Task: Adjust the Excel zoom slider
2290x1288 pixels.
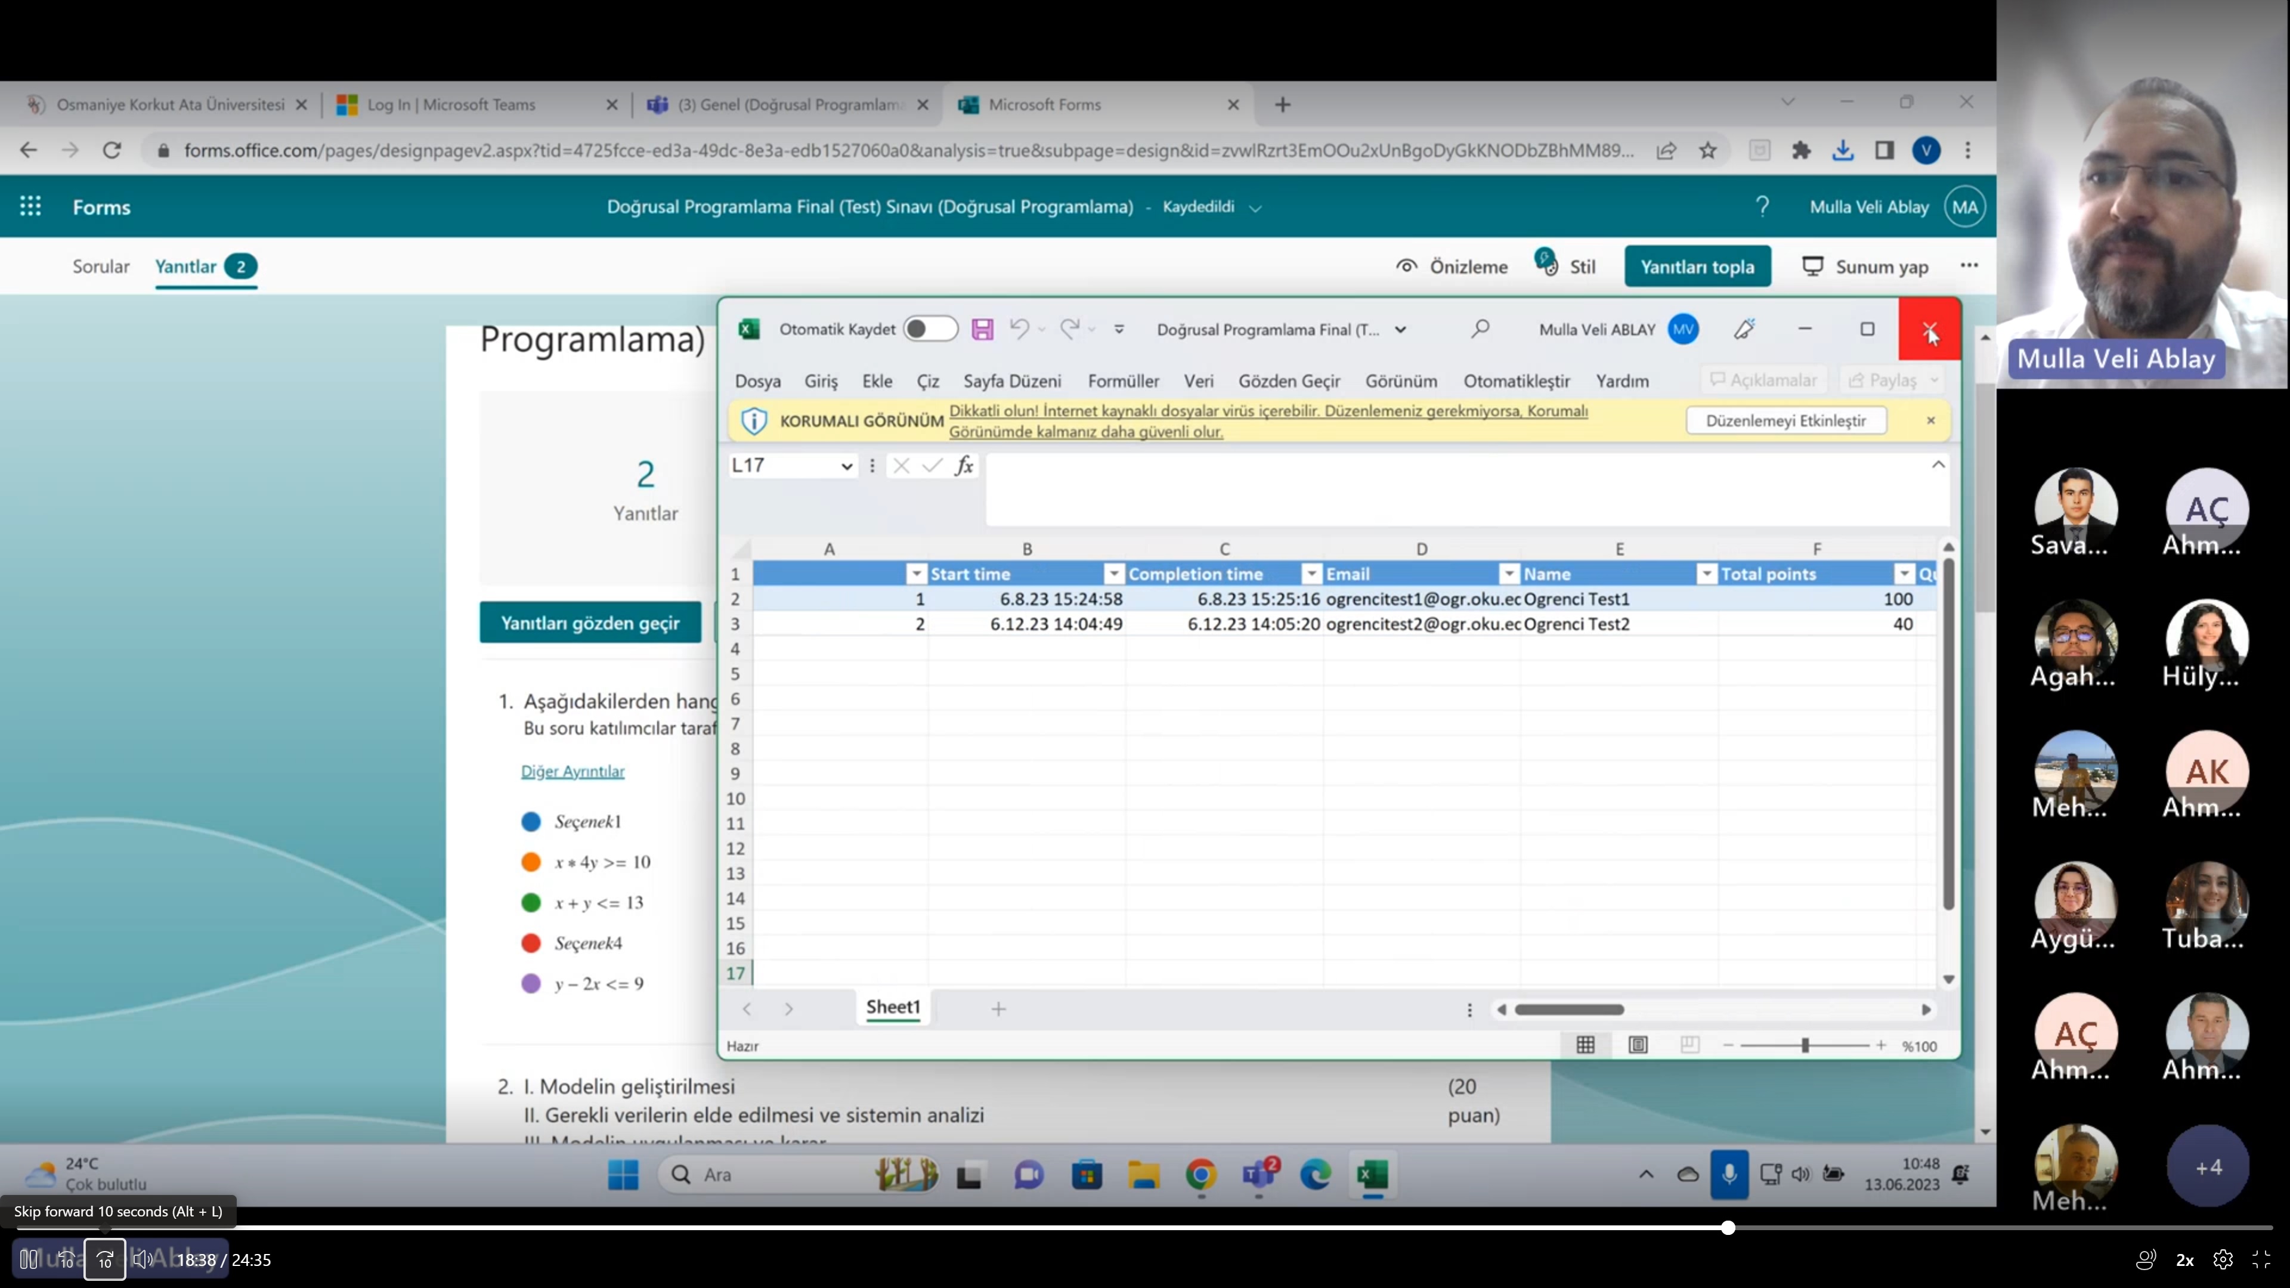Action: point(1805,1045)
